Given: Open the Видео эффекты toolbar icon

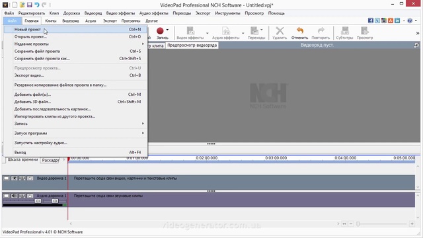Looking at the screenshot, I should point(190,31).
